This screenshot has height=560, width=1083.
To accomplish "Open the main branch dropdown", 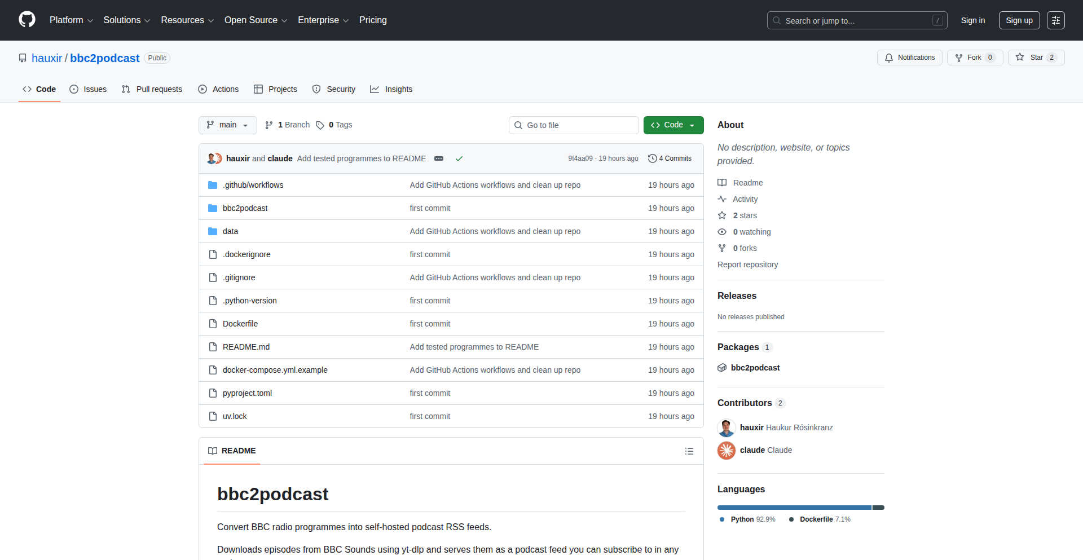I will click(227, 125).
